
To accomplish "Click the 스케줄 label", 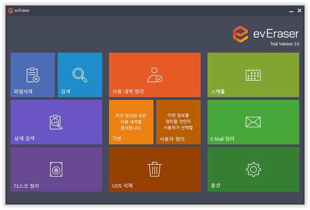I will tap(218, 91).
